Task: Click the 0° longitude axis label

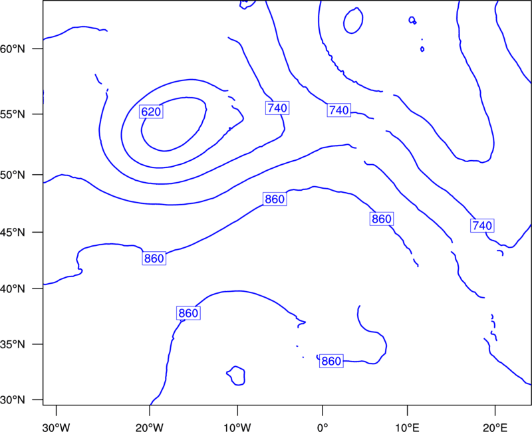Action: (x=323, y=427)
